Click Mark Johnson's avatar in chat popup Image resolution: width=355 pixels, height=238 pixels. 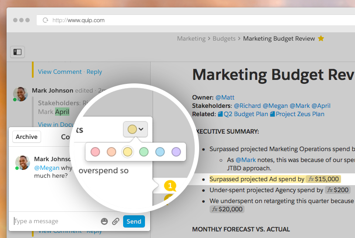coord(22,162)
